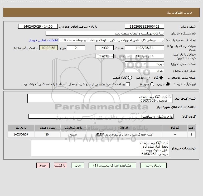The height and width of the screenshot is (196, 203).
Task: Click the response deadline time 14:30 field
Action: (104, 48)
